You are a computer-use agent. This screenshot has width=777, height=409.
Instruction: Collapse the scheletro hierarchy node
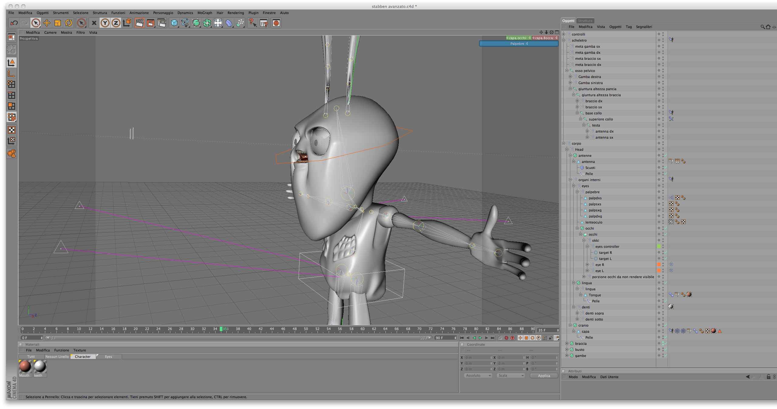563,40
